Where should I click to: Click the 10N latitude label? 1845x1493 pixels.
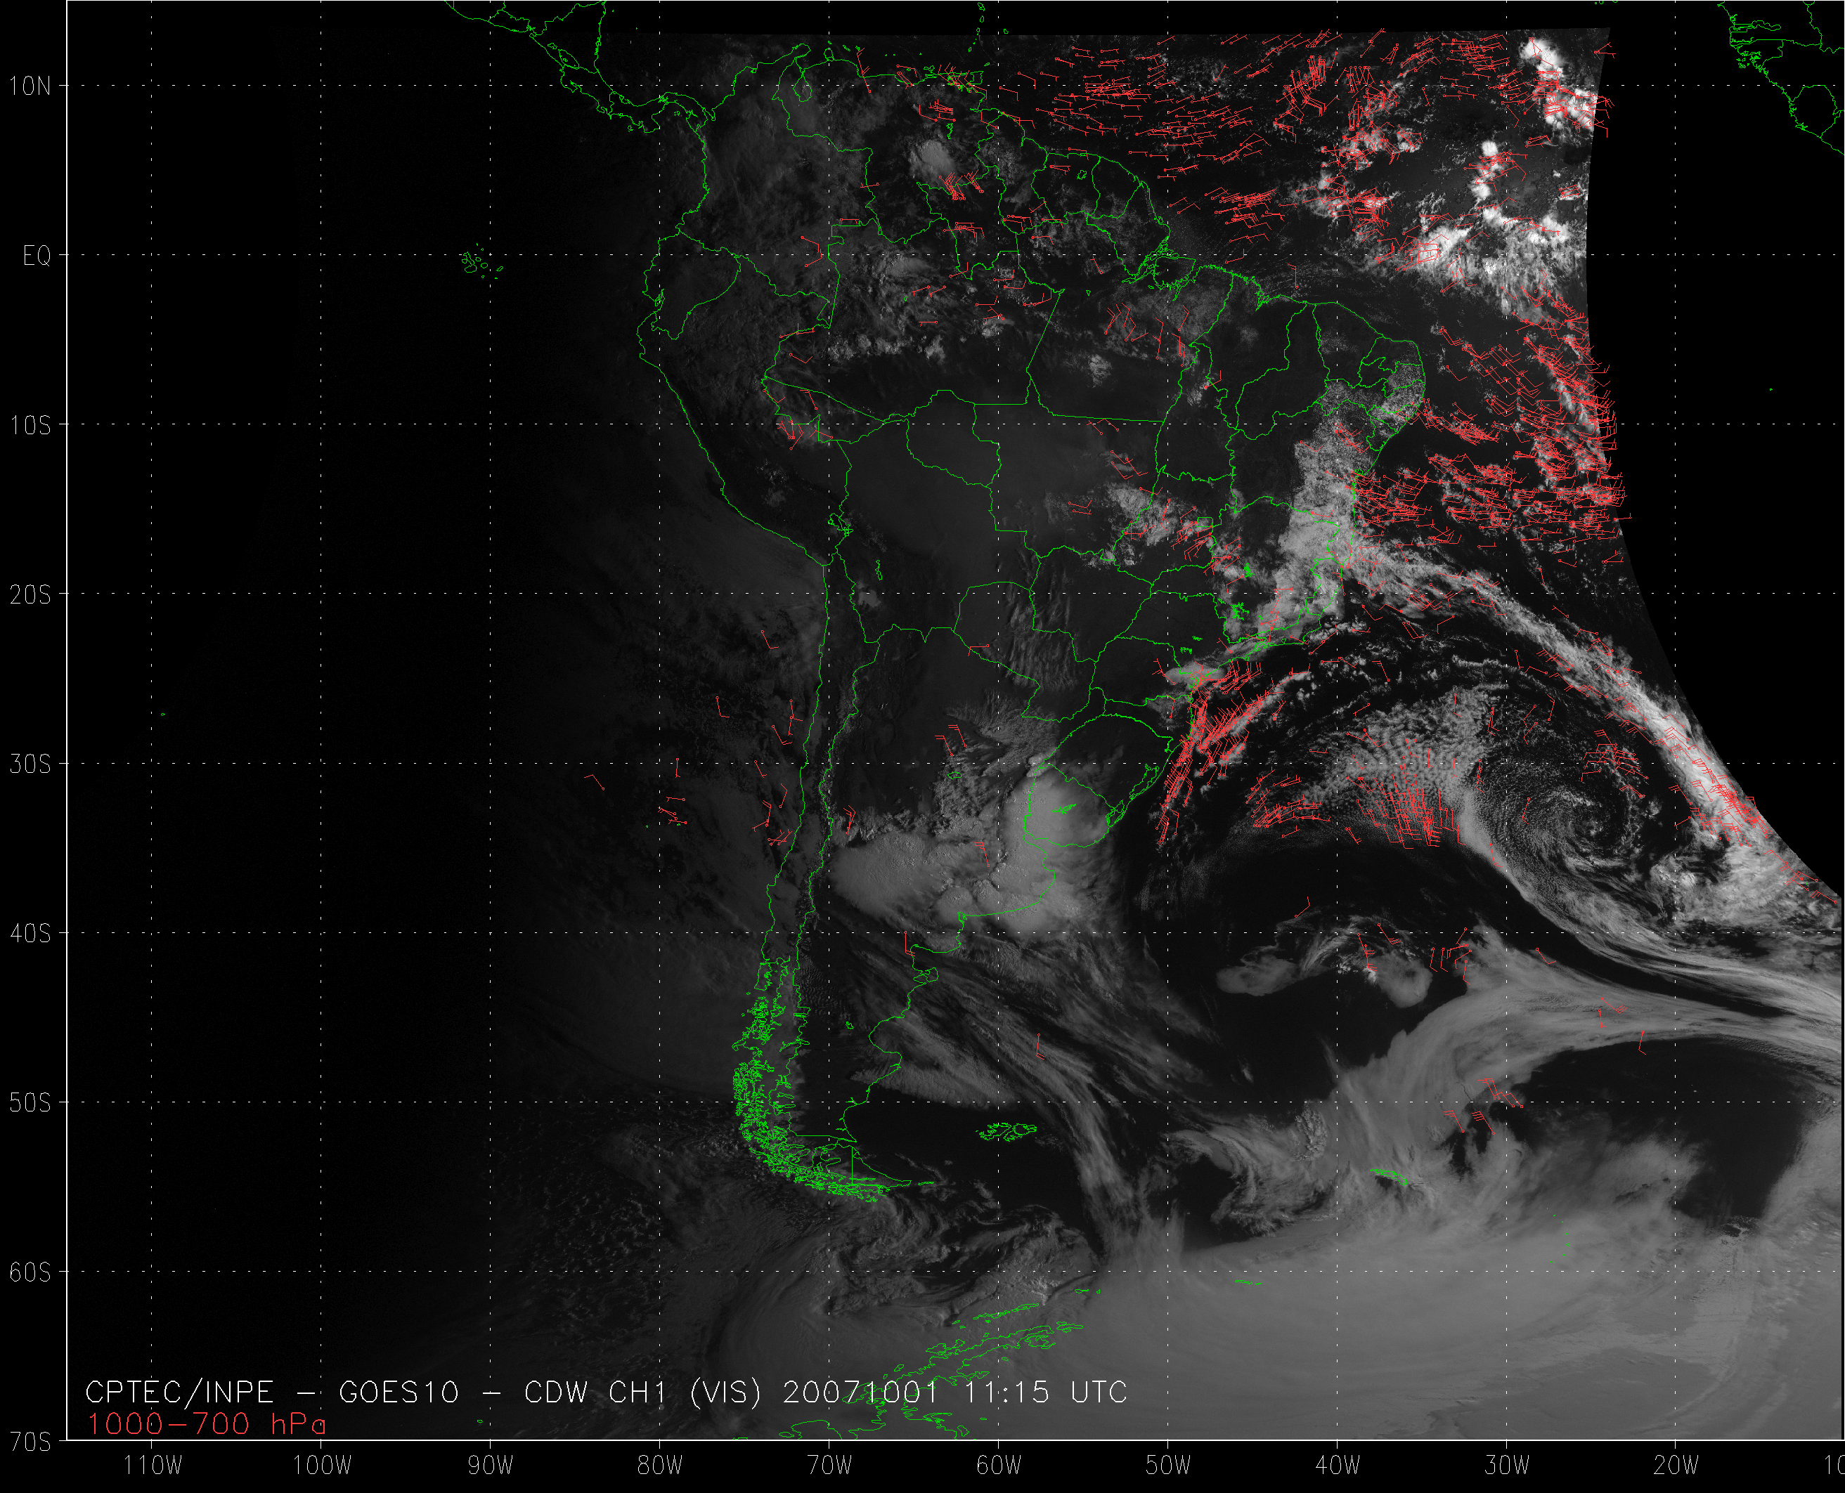tap(31, 86)
